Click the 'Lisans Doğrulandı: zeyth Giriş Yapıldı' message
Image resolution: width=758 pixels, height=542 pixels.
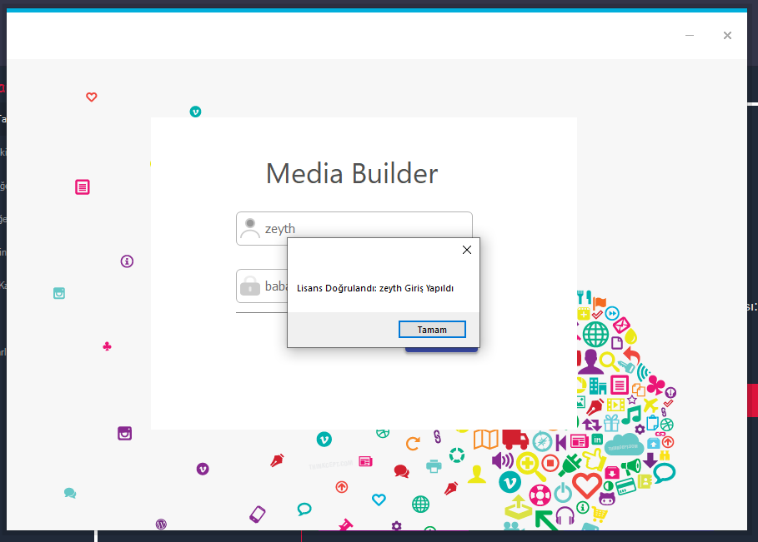pos(375,288)
